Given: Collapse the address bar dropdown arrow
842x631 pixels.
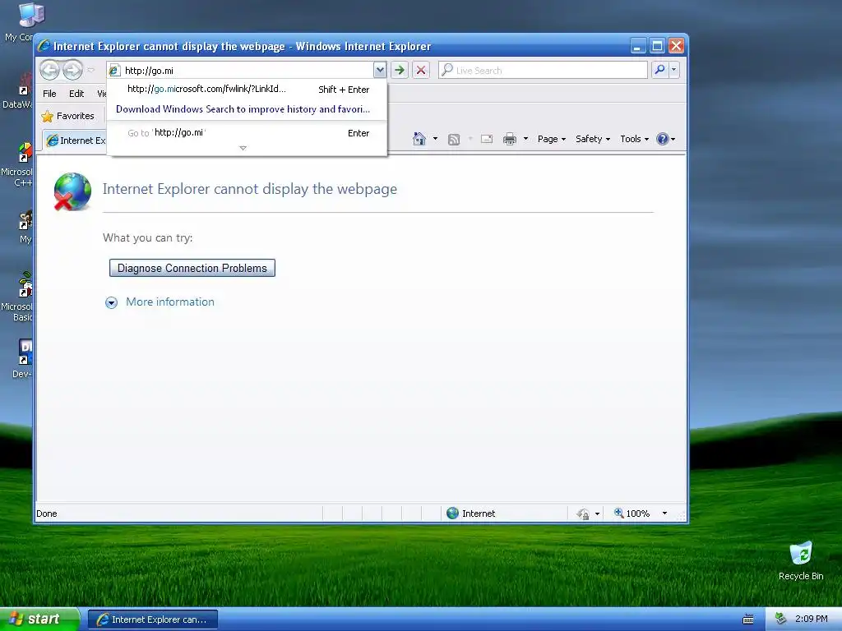Looking at the screenshot, I should click(380, 70).
